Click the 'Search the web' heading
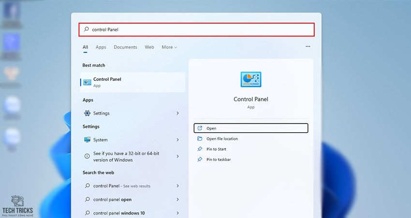 point(98,172)
